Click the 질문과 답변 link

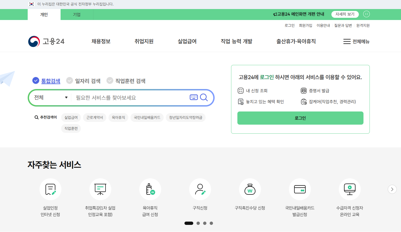tap(343, 25)
